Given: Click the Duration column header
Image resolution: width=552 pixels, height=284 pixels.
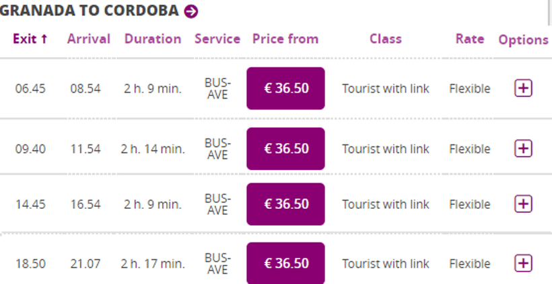Looking at the screenshot, I should coord(153,39).
